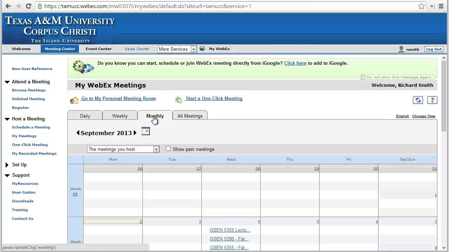Bookmark the page with the star icon
The width and height of the screenshot is (449, 252).
point(421,6)
